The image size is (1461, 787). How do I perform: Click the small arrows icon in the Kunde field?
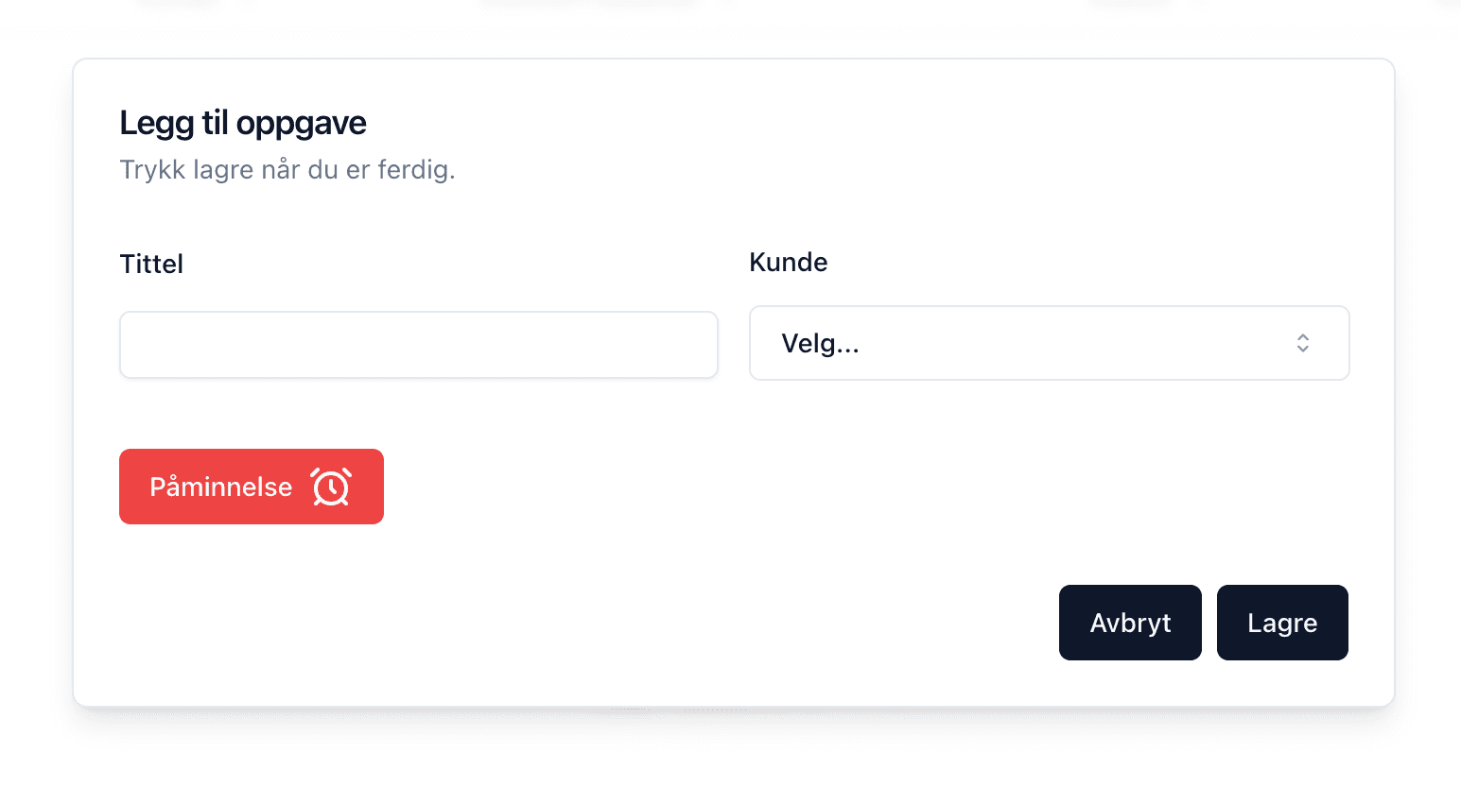1302,343
